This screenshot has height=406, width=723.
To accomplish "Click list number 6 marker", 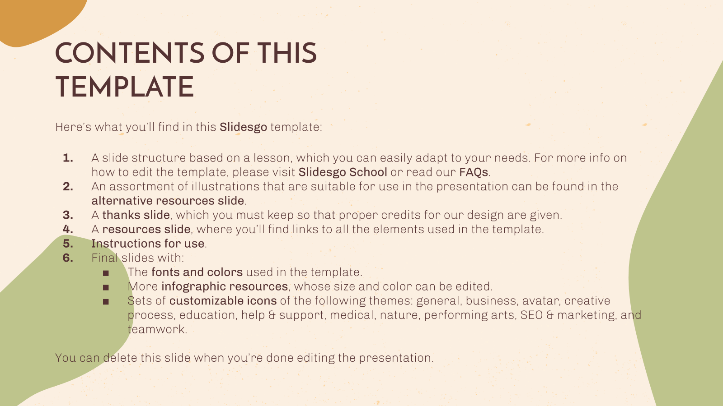I will click(68, 258).
